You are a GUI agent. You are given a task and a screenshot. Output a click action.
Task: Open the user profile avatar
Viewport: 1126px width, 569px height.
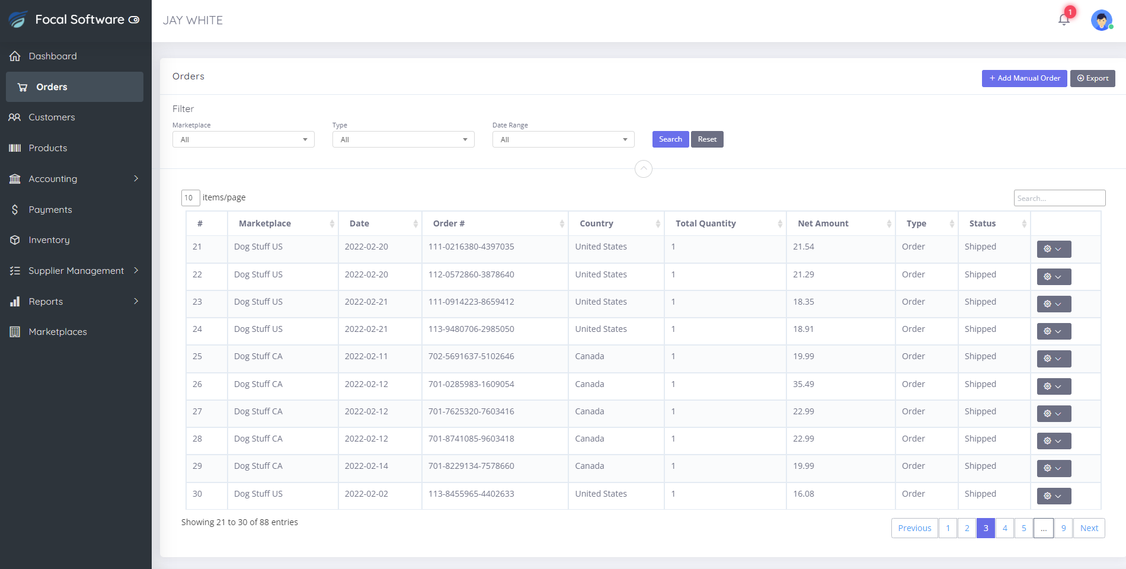[1101, 20]
